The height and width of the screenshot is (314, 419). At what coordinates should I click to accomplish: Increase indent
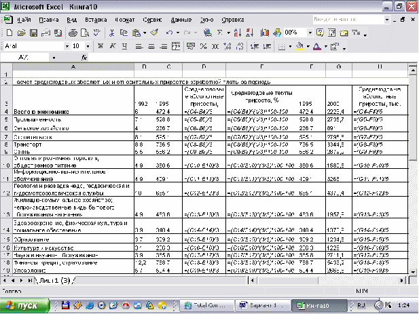tap(267, 46)
